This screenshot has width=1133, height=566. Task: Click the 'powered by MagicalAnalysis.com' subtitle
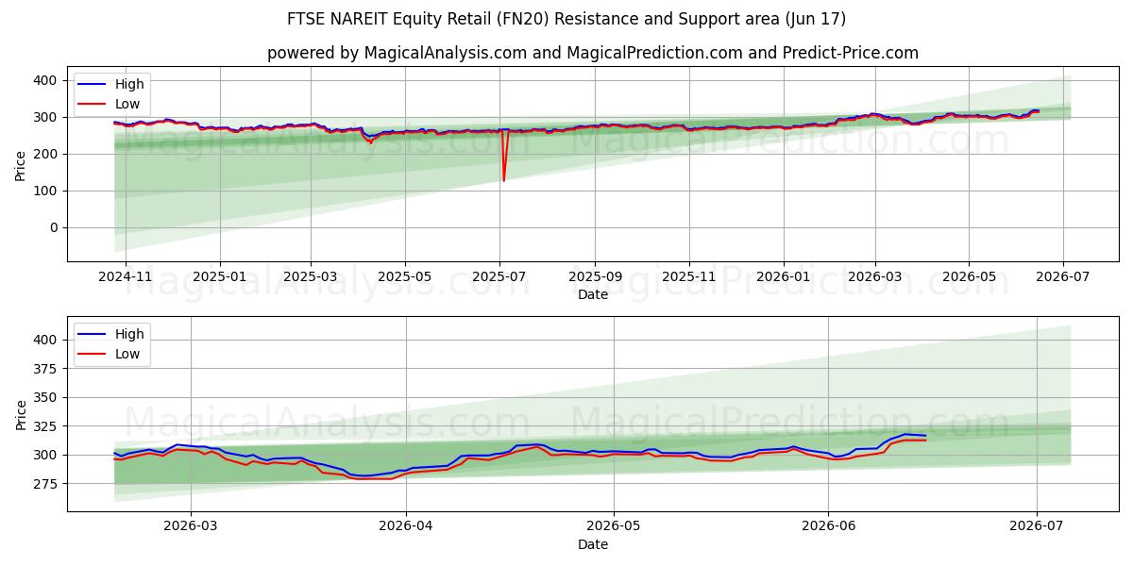[592, 53]
